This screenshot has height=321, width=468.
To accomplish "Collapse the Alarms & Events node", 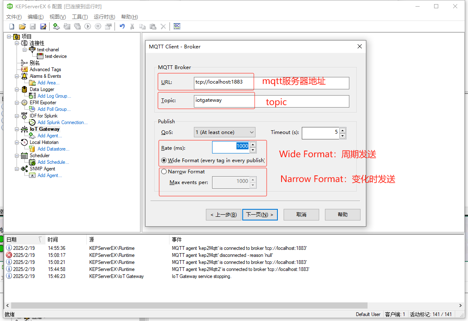I will coord(17,76).
